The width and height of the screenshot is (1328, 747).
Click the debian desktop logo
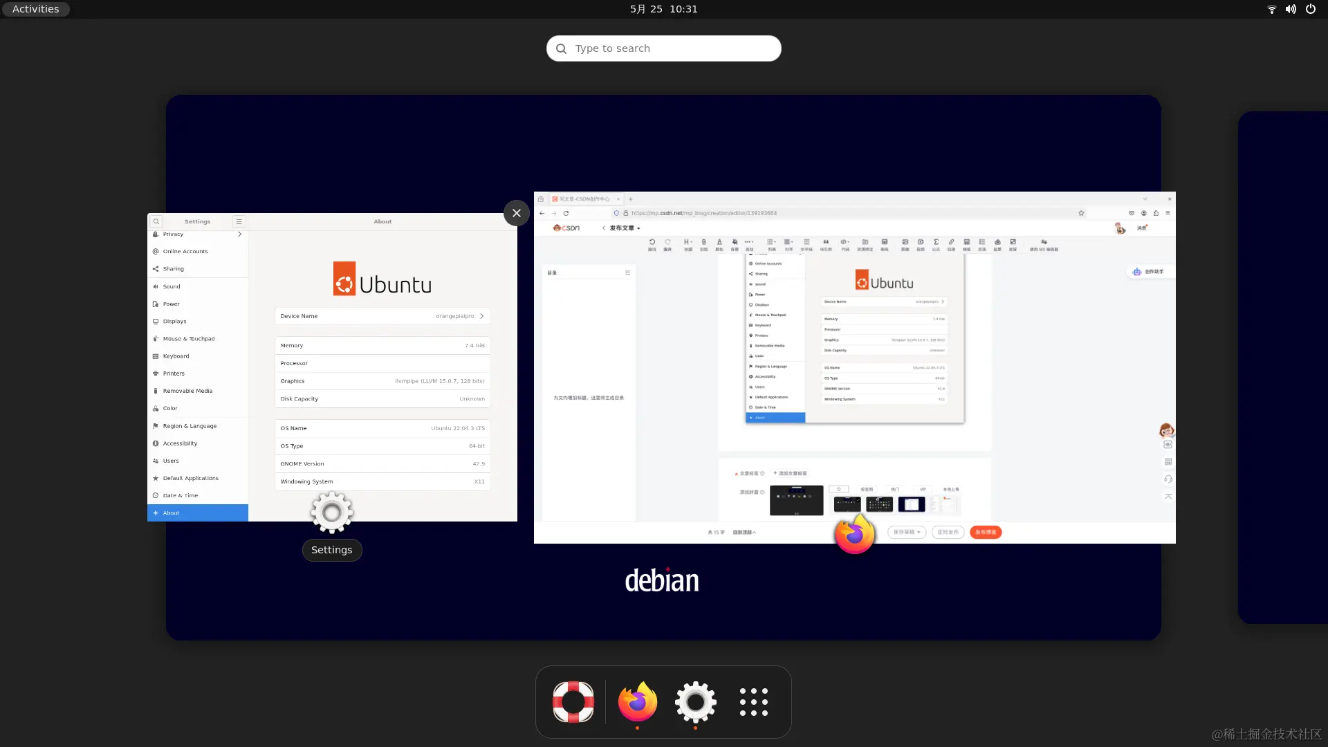662,581
